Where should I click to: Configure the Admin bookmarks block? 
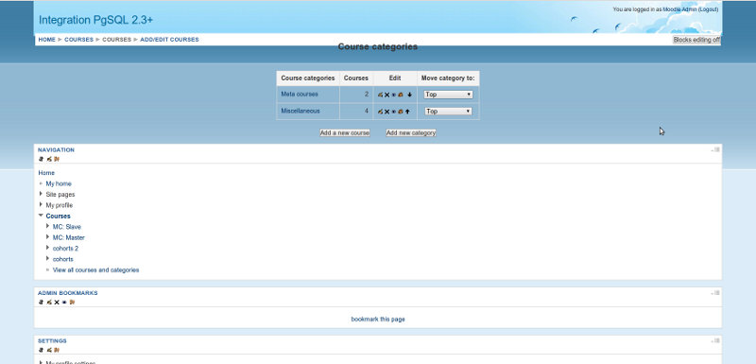(x=49, y=303)
